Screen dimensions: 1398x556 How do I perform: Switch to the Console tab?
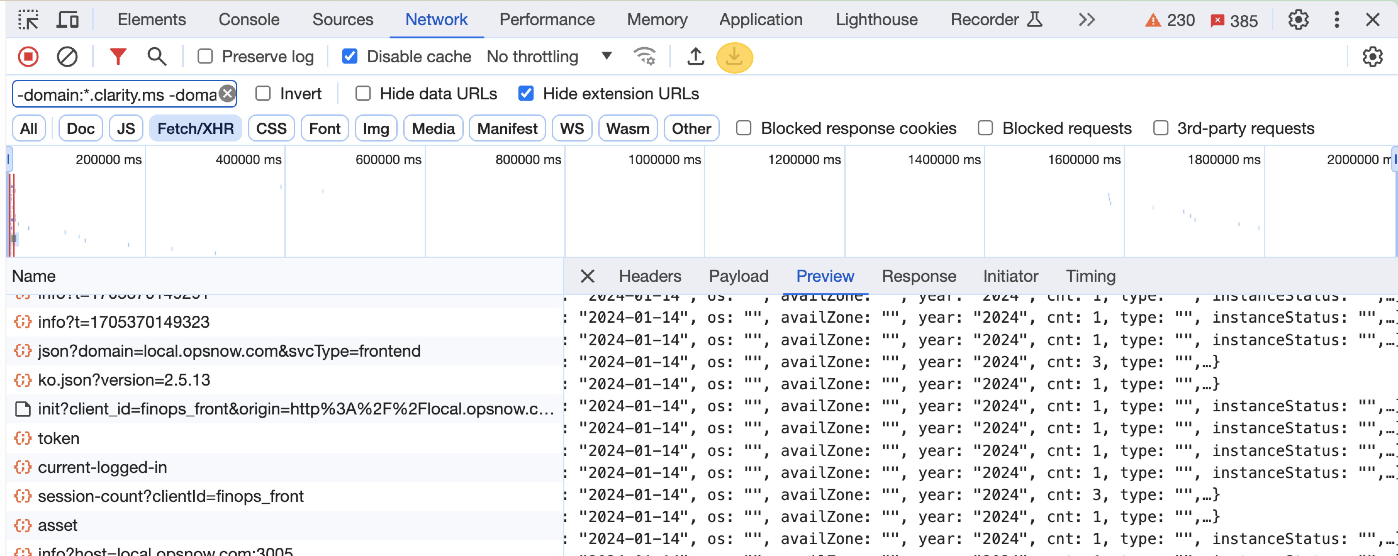click(249, 20)
